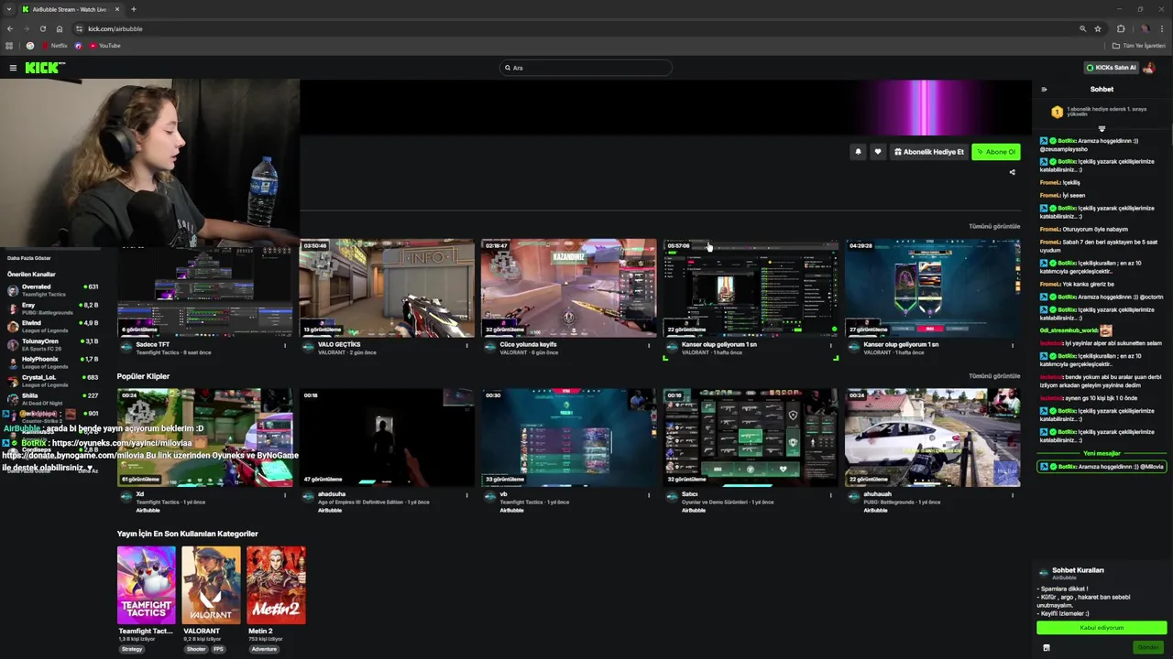Click the bell notification icon beside the heart
The image size is (1173, 659).
click(858, 152)
